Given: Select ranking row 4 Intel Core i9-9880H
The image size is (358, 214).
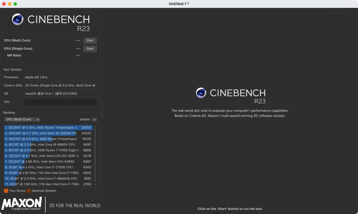Looking at the screenshot, I should point(48,144).
